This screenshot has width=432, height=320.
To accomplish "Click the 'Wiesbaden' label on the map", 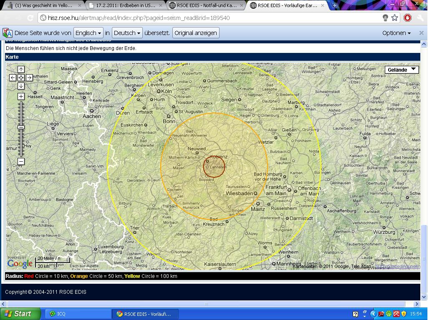I will [x=239, y=193].
